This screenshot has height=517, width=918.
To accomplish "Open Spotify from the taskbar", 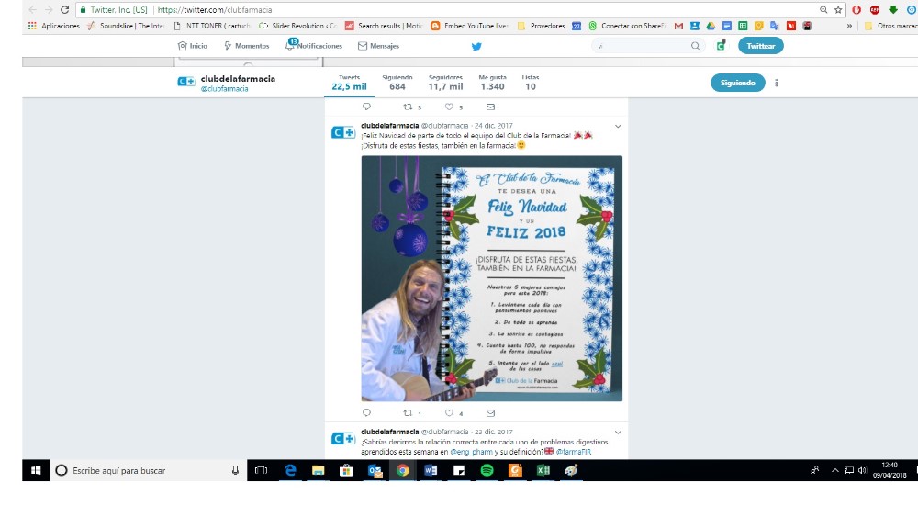I will click(487, 470).
